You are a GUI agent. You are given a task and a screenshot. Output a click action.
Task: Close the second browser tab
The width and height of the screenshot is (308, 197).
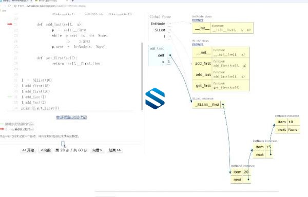(x=67, y=1)
